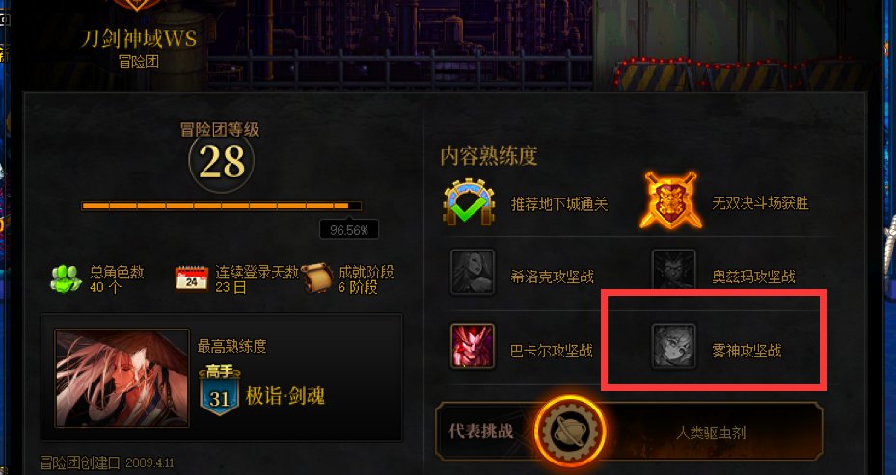Click the orange adventure level progress bar
Screen dimensions: 896x475
(x=222, y=205)
